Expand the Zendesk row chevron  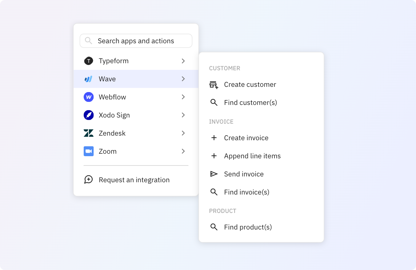(x=183, y=133)
